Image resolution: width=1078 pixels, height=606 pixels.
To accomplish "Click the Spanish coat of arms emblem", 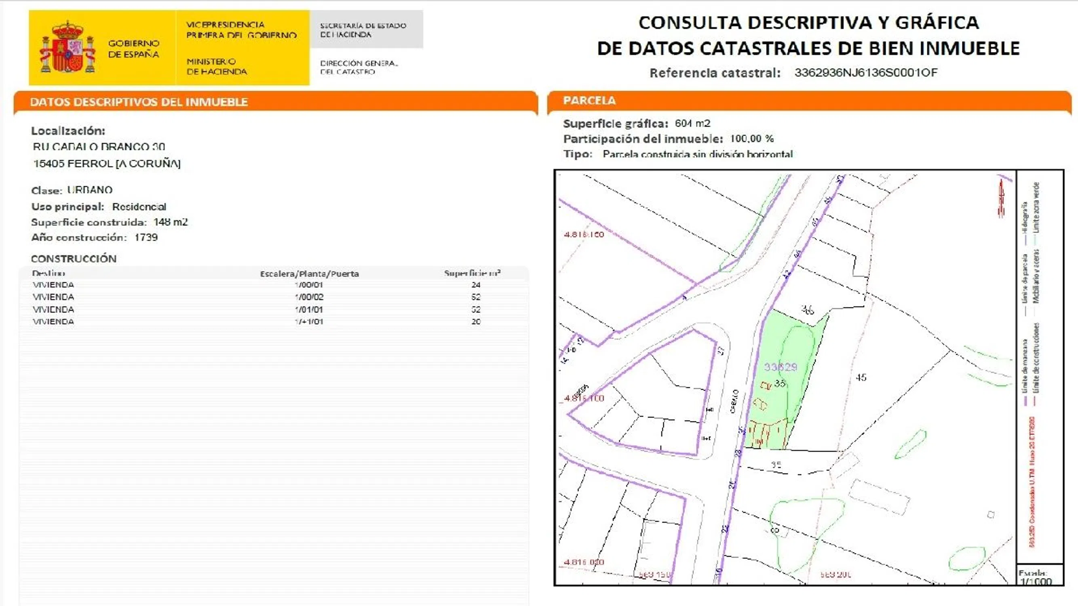I will pos(67,48).
